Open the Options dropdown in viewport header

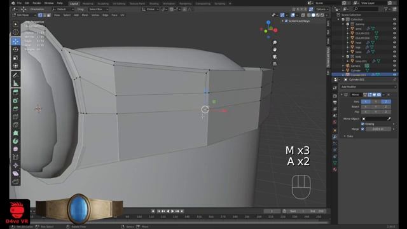322,9
